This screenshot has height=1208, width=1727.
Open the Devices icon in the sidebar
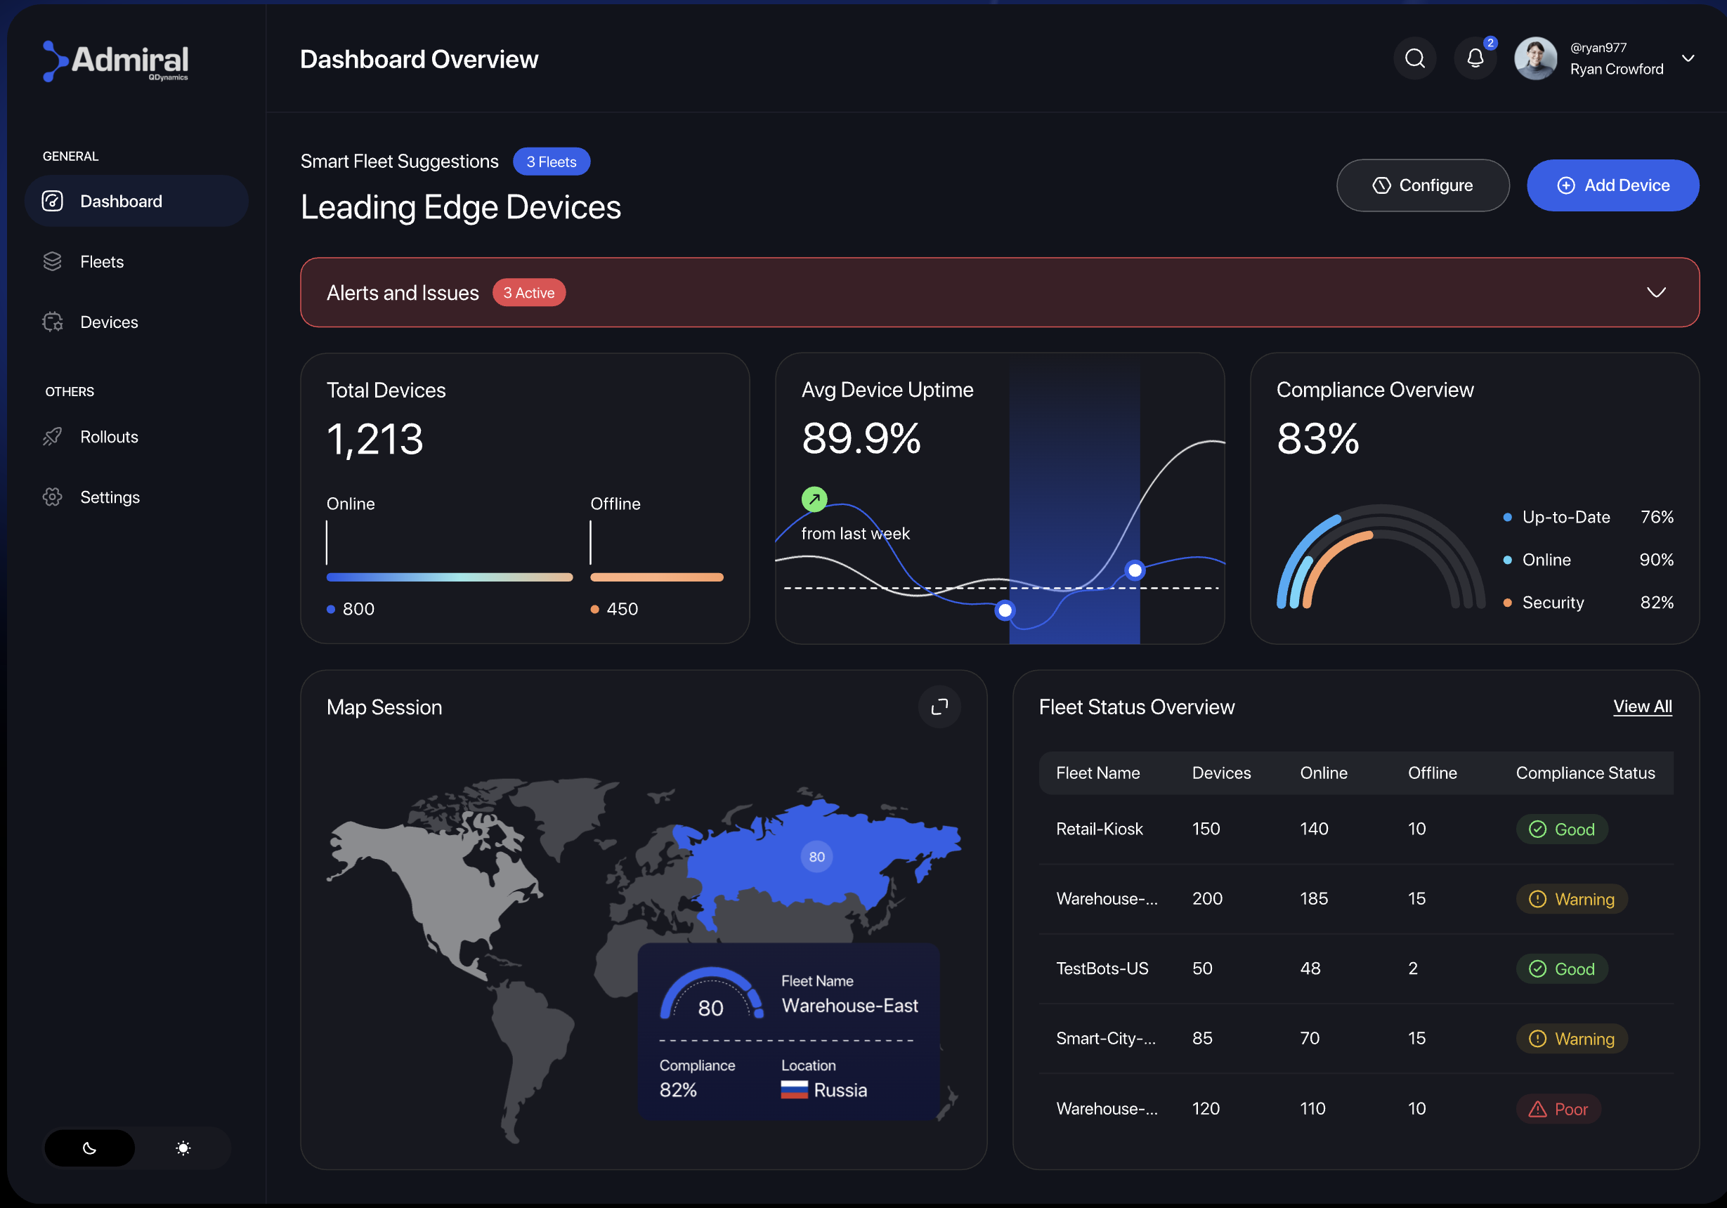pyautogui.click(x=52, y=322)
